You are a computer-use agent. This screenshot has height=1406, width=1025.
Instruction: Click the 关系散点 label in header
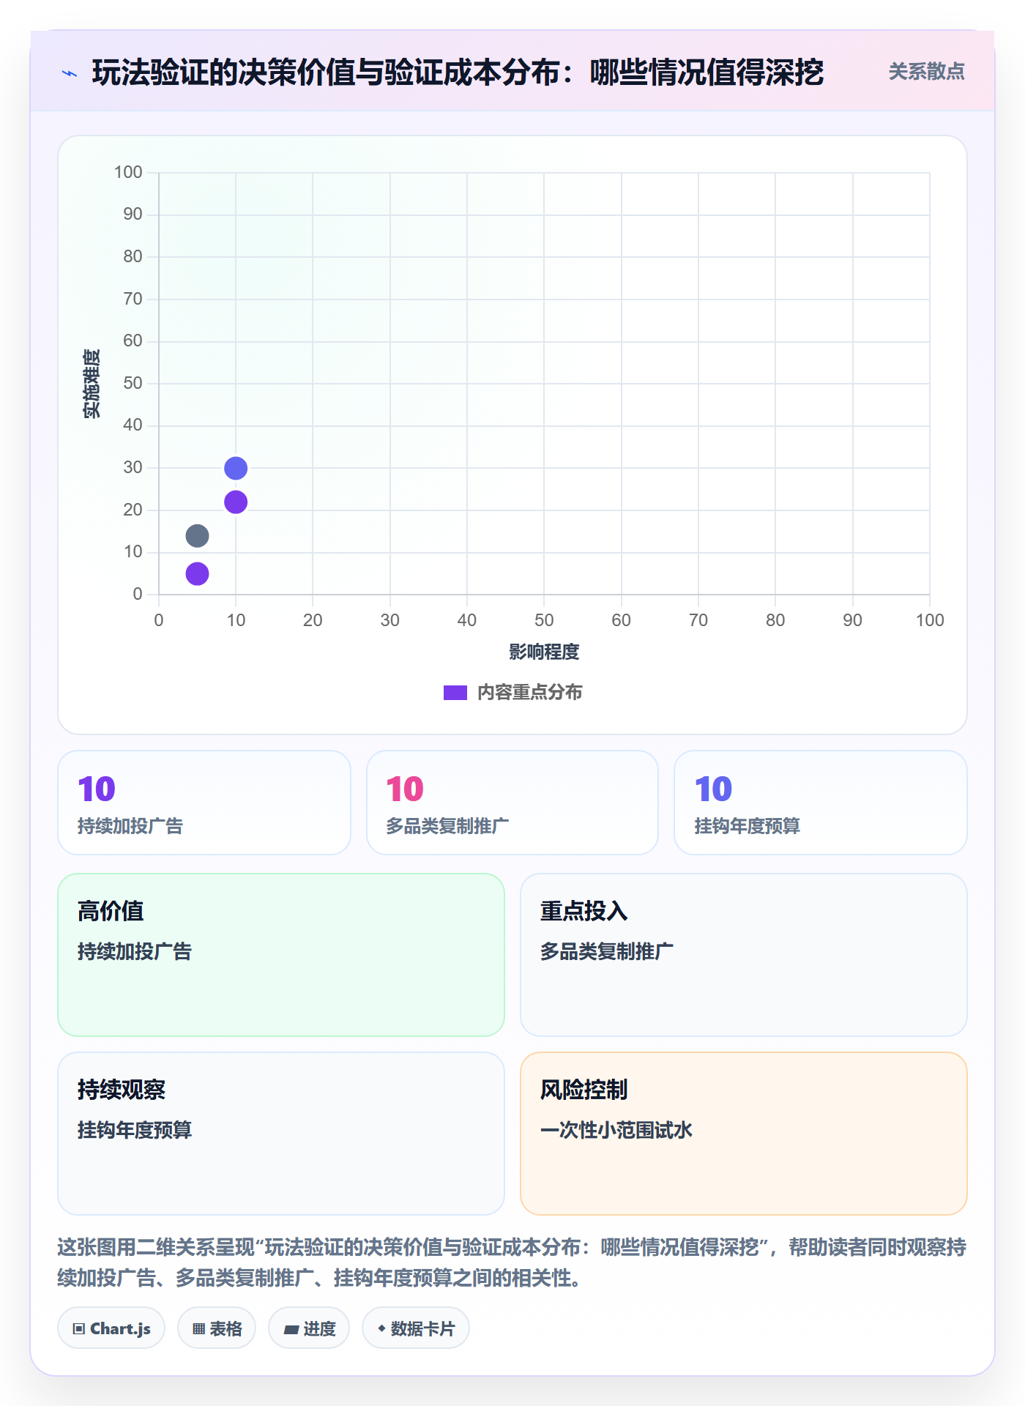tap(926, 72)
